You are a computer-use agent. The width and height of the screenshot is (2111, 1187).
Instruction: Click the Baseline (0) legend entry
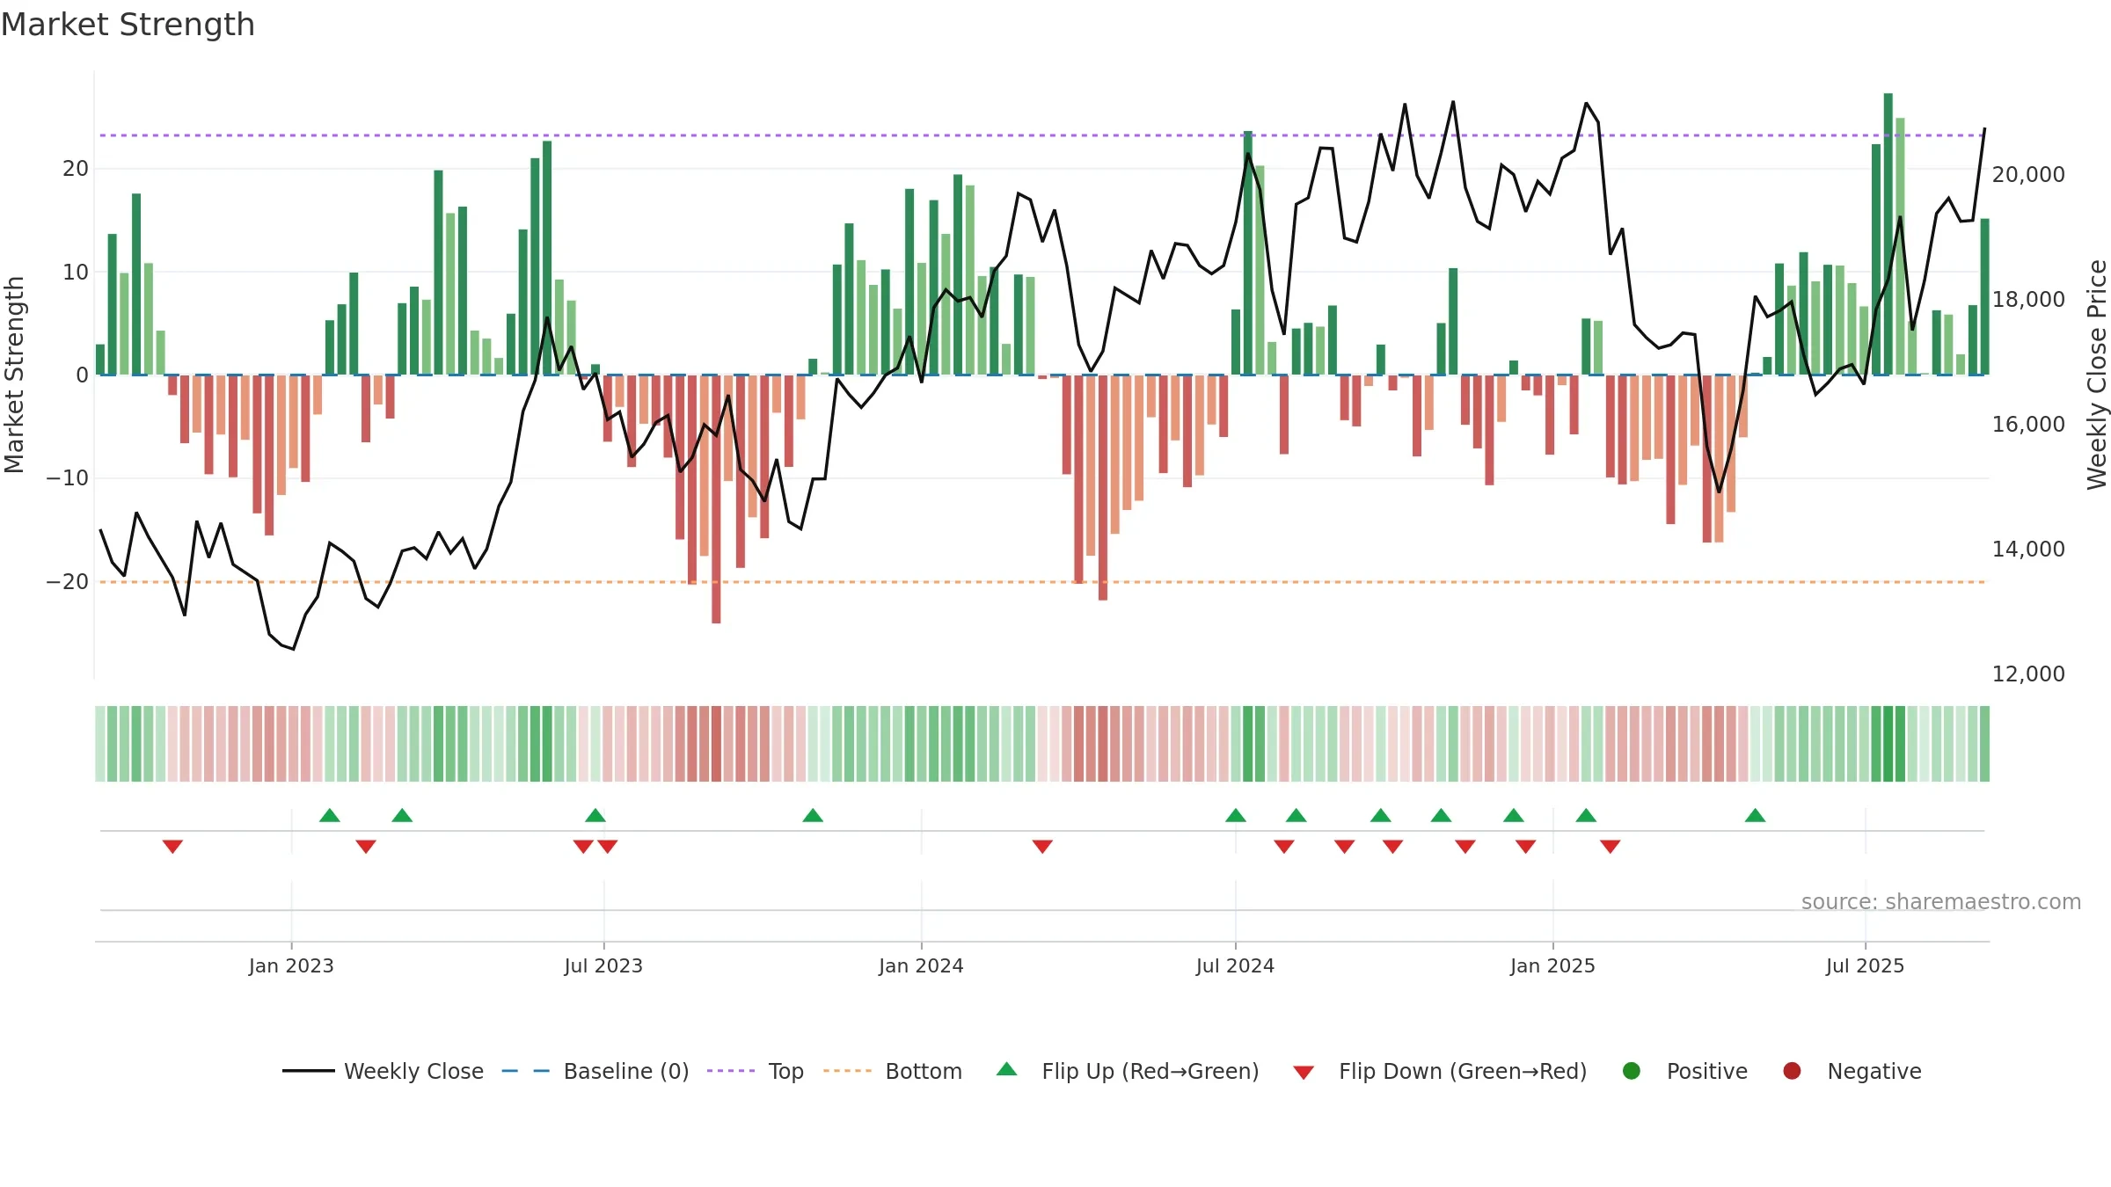595,1071
